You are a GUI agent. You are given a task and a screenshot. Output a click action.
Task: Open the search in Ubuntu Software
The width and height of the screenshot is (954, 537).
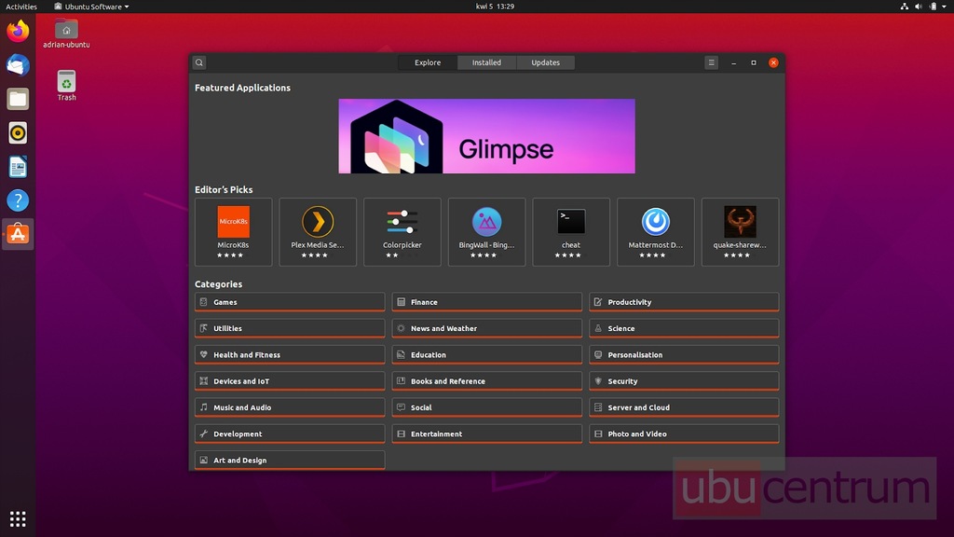coord(199,62)
